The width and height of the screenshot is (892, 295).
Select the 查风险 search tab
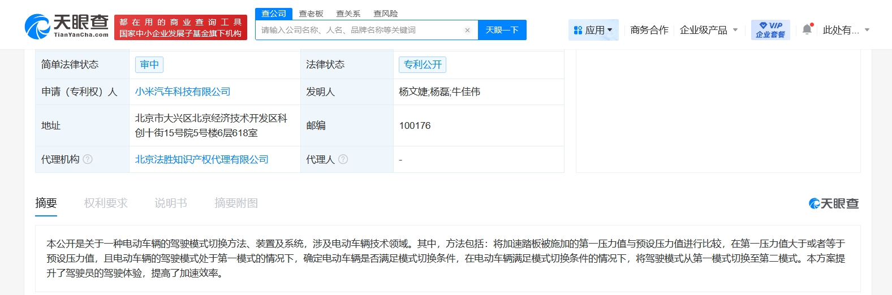[386, 14]
